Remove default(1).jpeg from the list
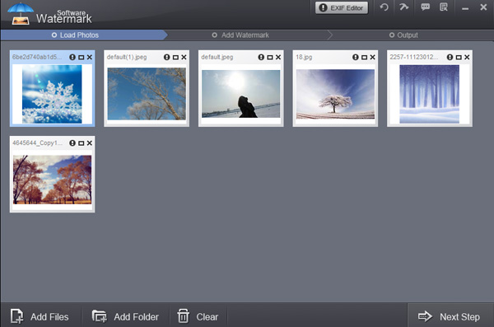Viewport: 494px width, 327px height. pos(184,57)
